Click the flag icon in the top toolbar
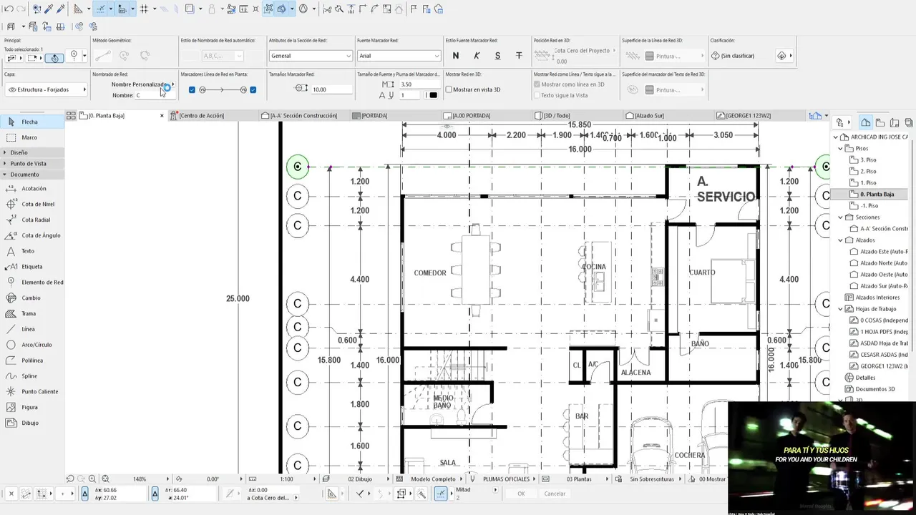 pyautogui.click(x=414, y=9)
